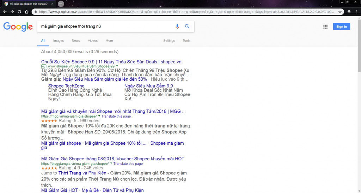Click into the Google search box
361x193 pixels.
point(106,26)
